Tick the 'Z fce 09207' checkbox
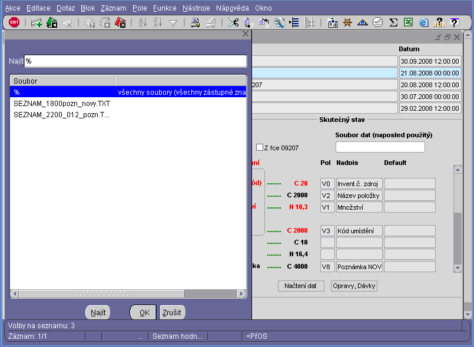 click(259, 148)
